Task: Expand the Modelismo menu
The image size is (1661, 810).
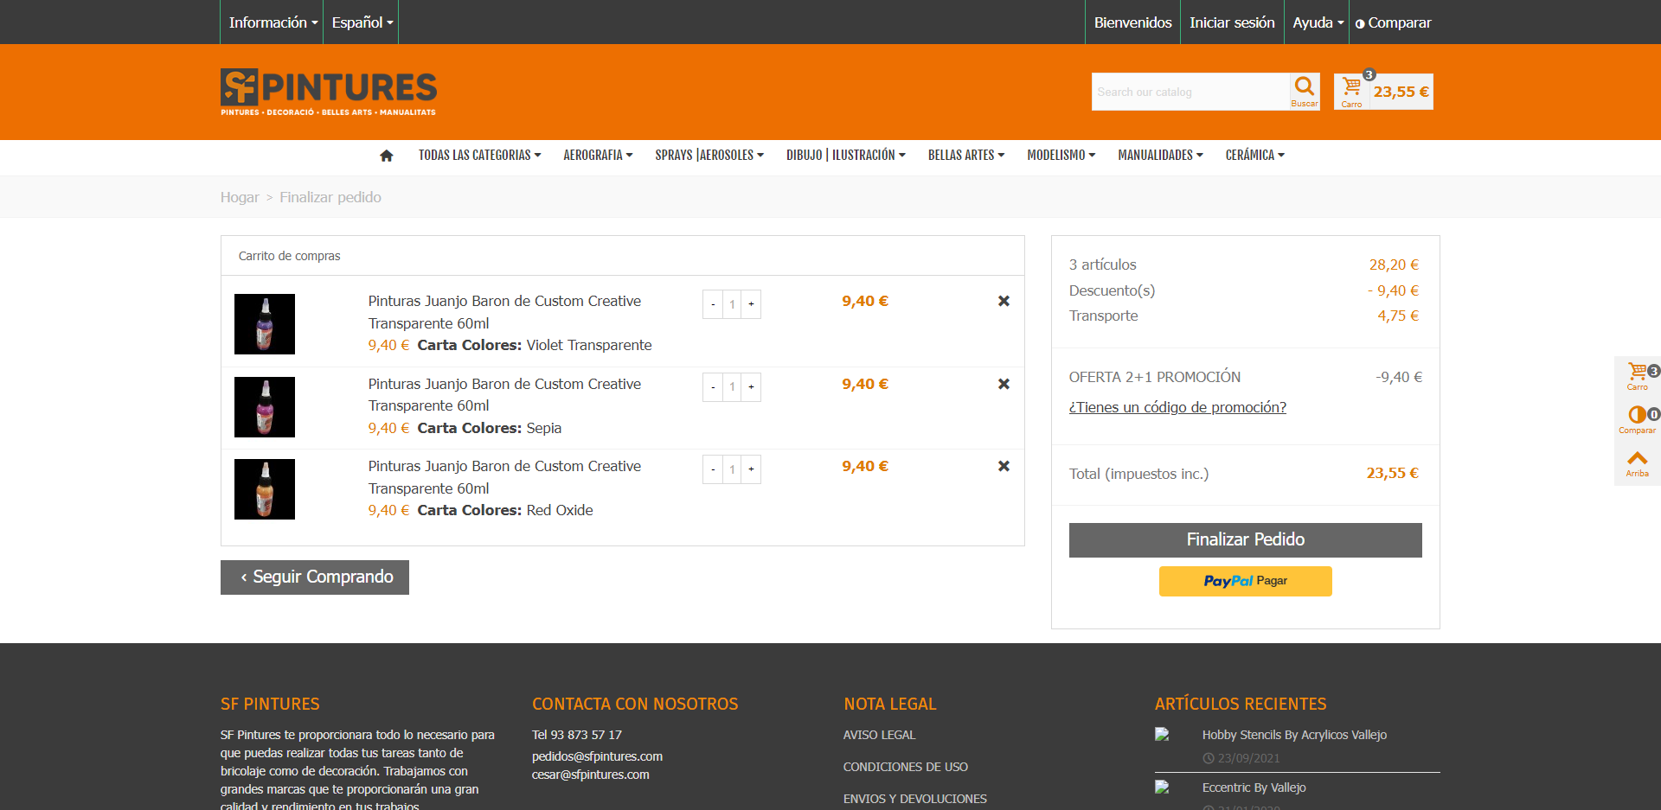Action: pyautogui.click(x=1061, y=156)
